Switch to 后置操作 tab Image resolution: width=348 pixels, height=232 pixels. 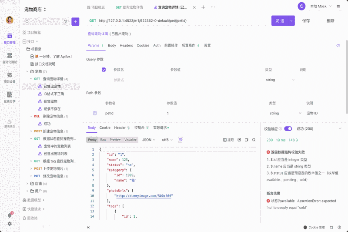click(x=191, y=46)
